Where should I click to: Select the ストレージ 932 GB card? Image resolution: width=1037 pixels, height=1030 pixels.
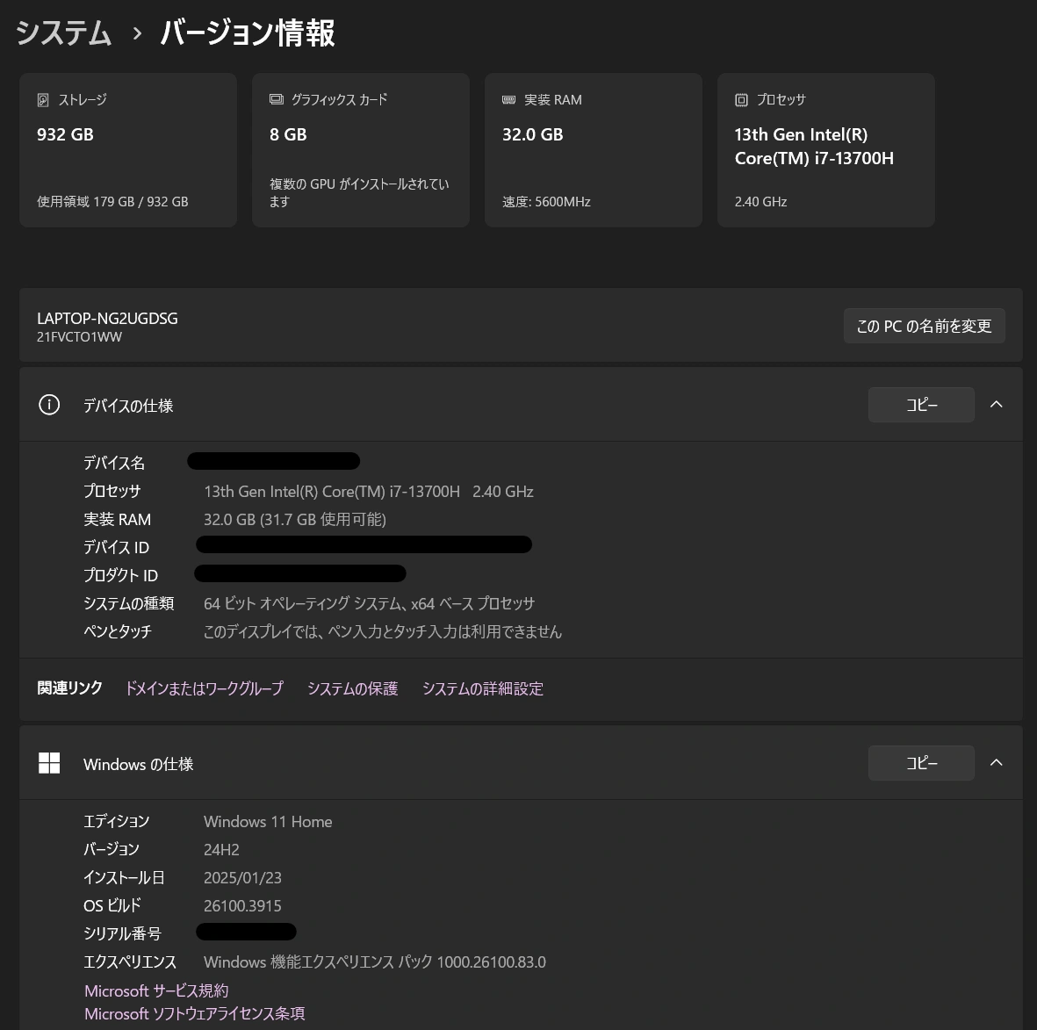click(x=128, y=150)
